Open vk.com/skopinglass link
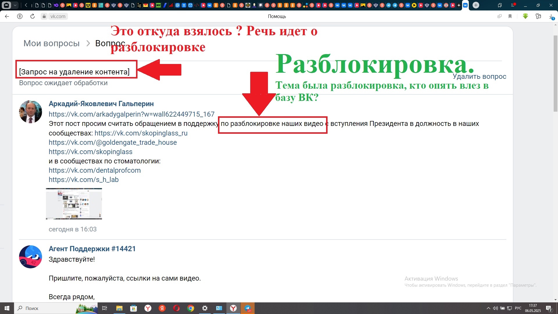The width and height of the screenshot is (558, 314). pyautogui.click(x=90, y=152)
